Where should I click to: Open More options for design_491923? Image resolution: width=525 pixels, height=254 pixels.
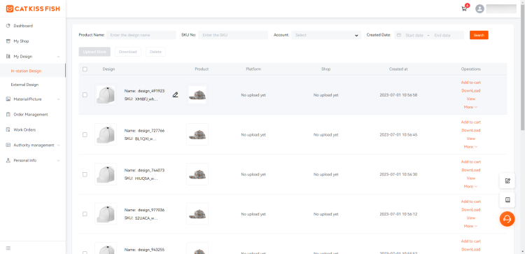[470, 107]
